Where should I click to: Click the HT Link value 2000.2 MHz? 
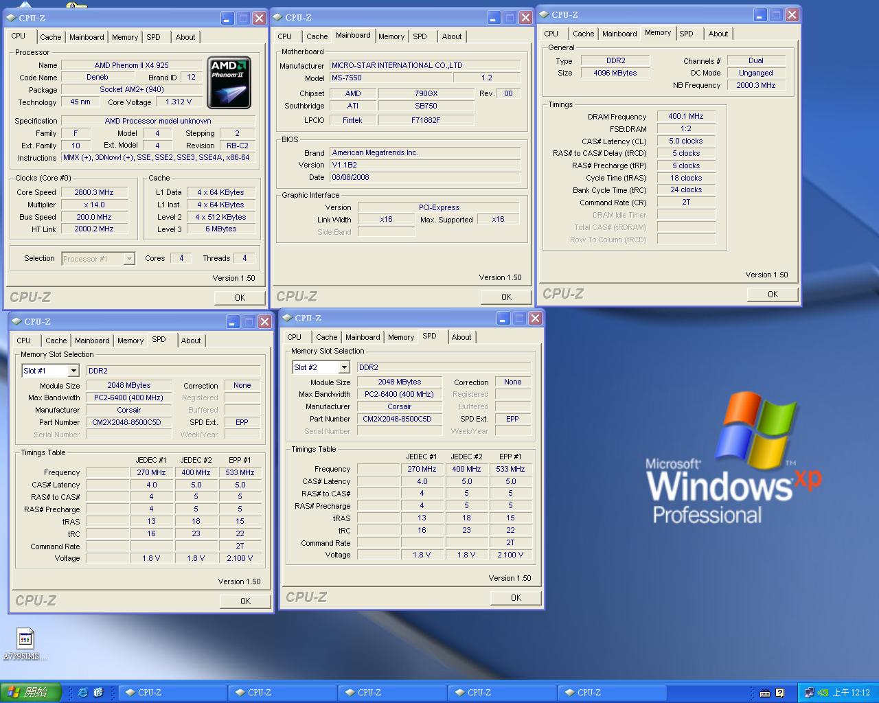[x=94, y=229]
